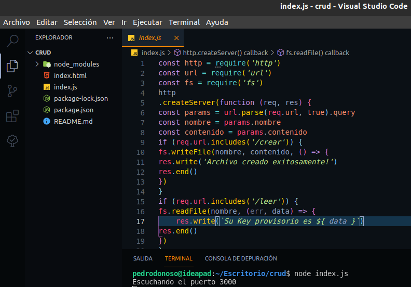Open index.html from the explorer
Screen dimensions: 411x287
tap(70, 75)
